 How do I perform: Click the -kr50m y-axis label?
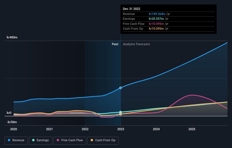click(12, 122)
